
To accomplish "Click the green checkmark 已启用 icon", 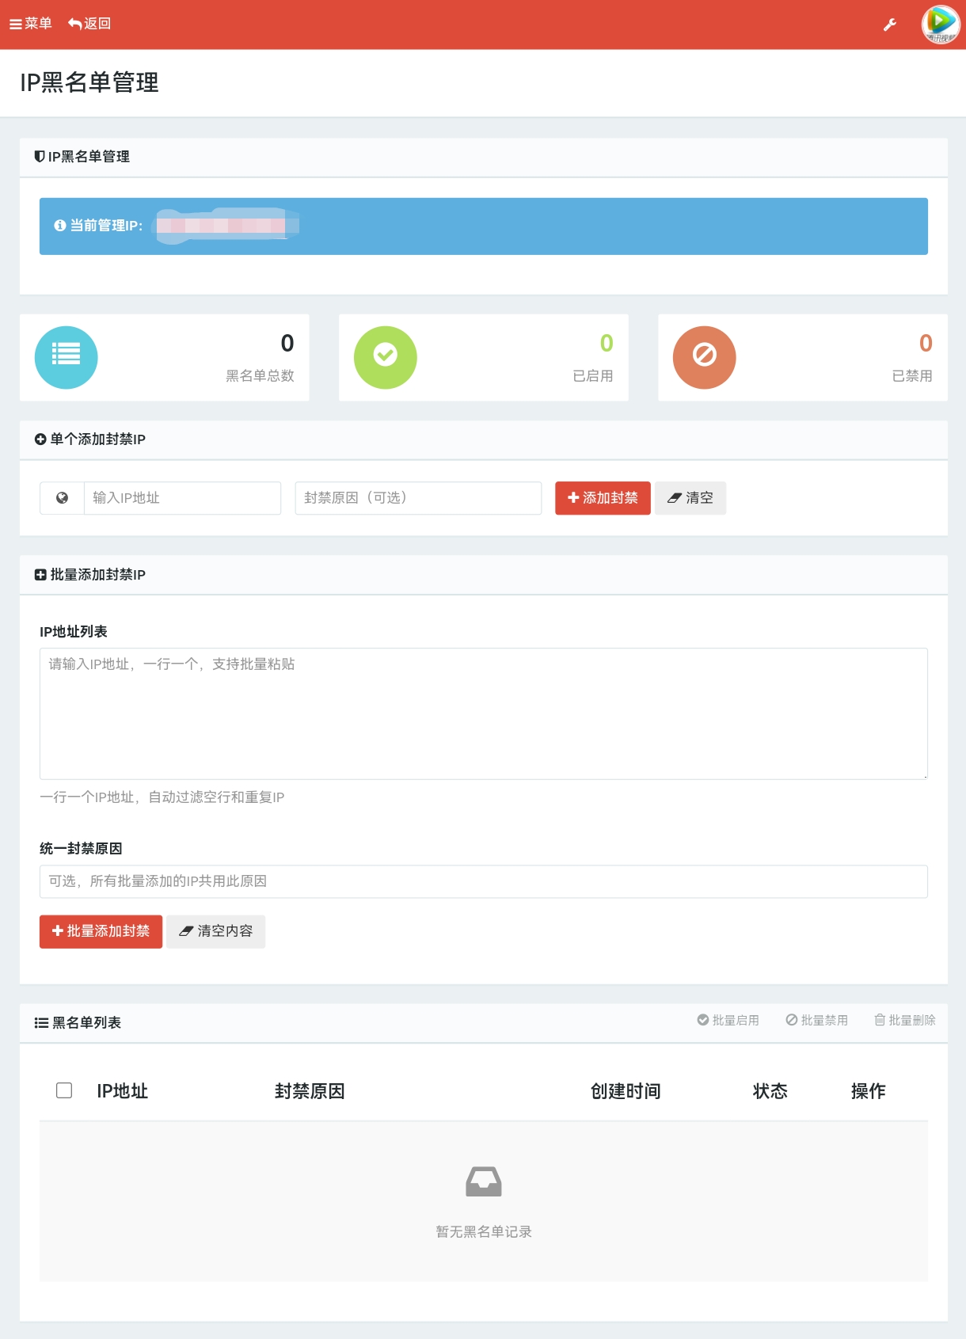I will 386,357.
